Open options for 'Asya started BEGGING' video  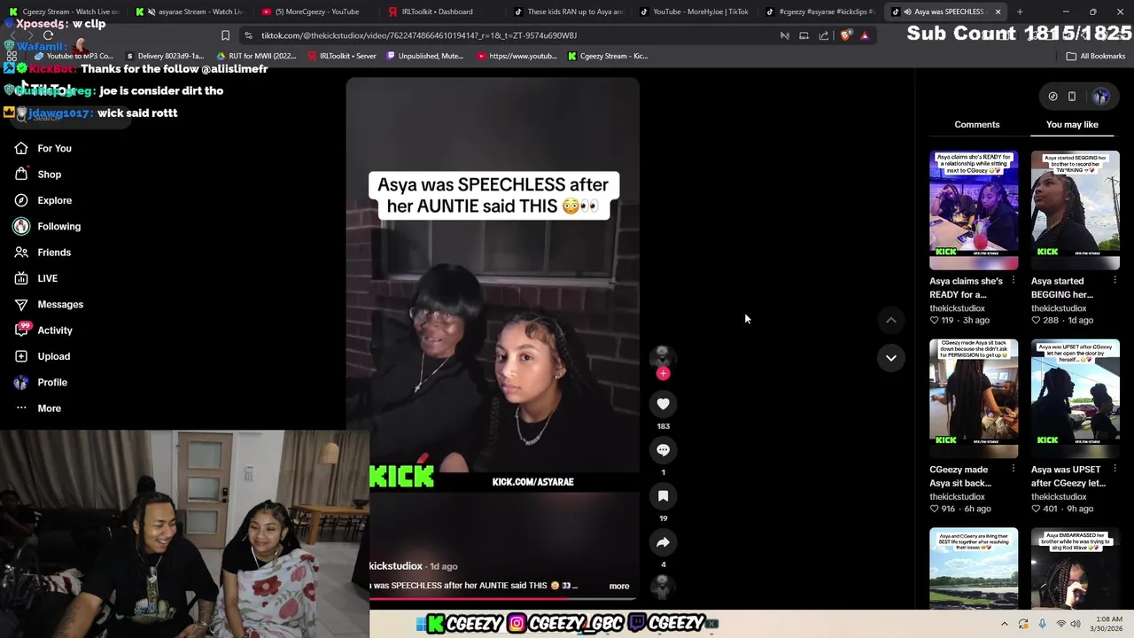click(1115, 281)
